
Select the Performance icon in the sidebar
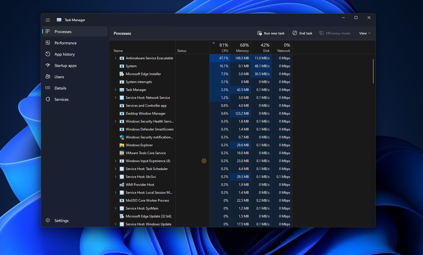pyautogui.click(x=48, y=43)
